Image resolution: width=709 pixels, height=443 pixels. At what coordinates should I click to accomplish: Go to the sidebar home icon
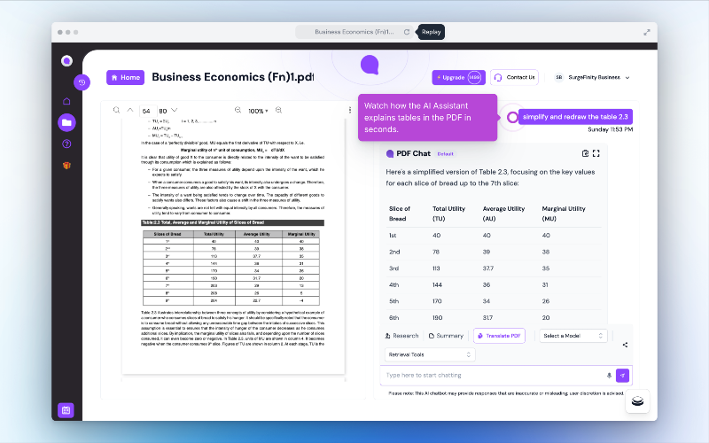(x=66, y=101)
